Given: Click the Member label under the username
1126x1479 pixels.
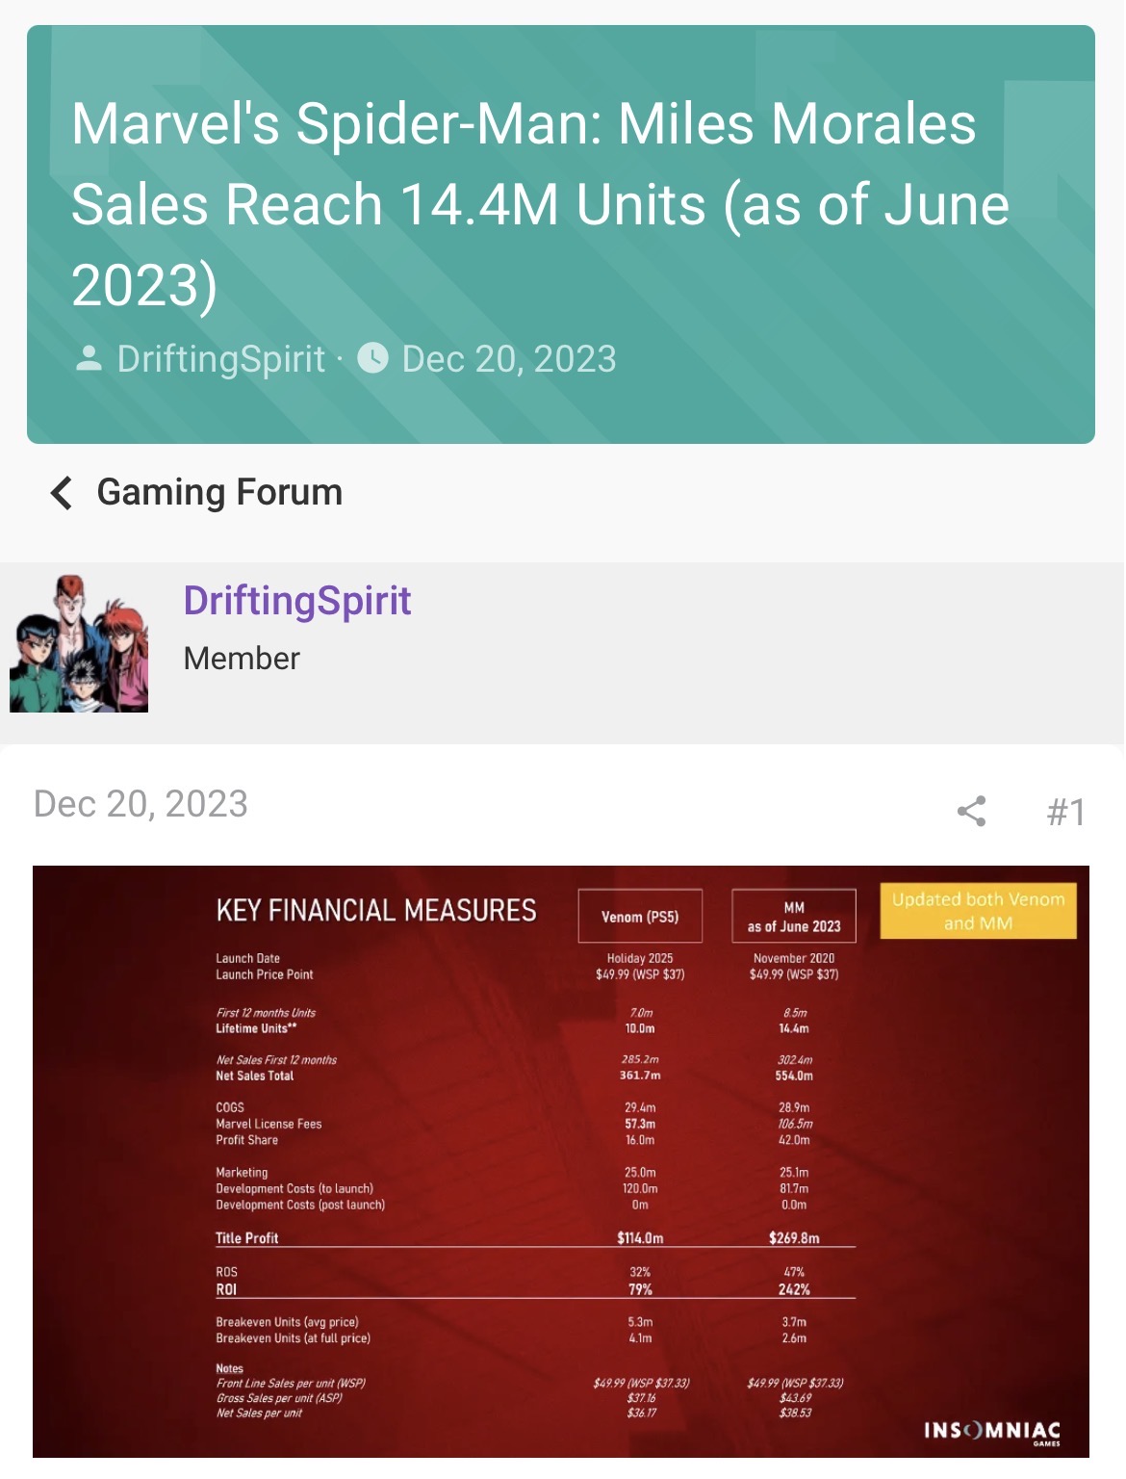Looking at the screenshot, I should 242,659.
